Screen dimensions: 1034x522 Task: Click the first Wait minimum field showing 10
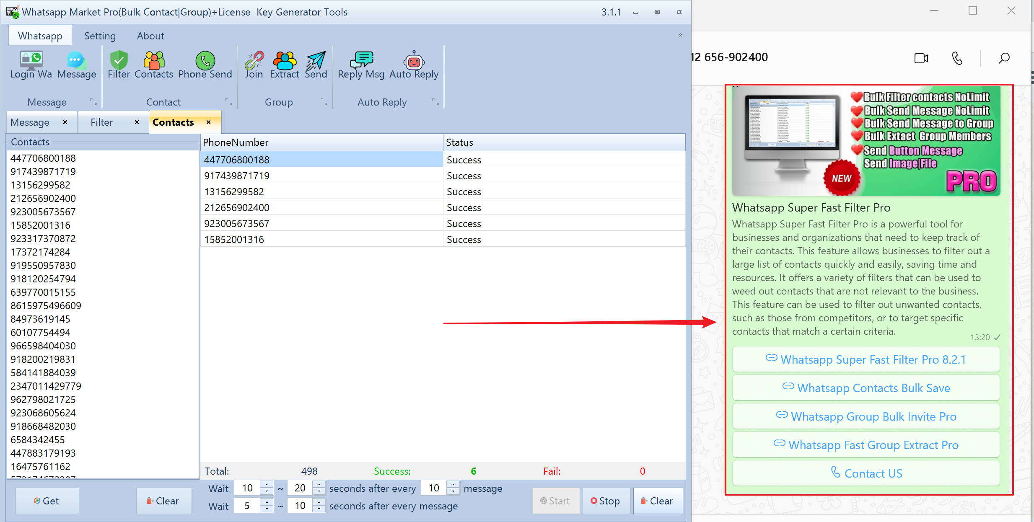[x=247, y=488]
